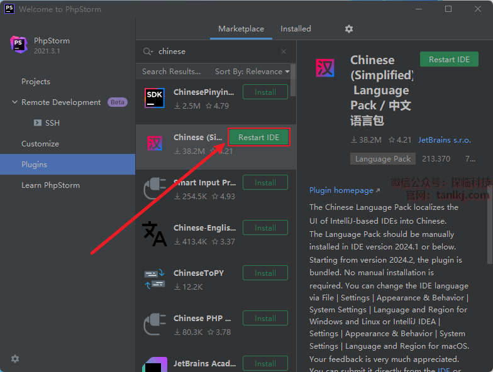Click Restart IDE in the plugin list

259,137
